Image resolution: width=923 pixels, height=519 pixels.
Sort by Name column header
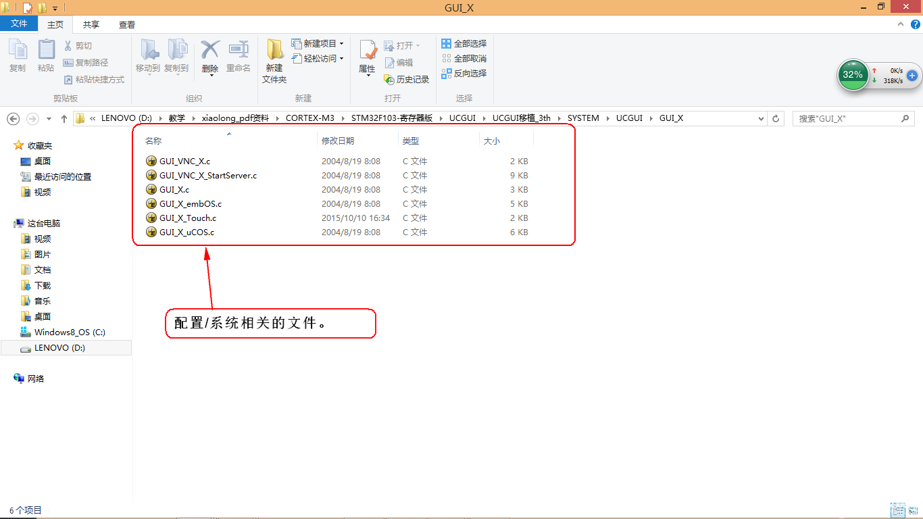click(153, 141)
